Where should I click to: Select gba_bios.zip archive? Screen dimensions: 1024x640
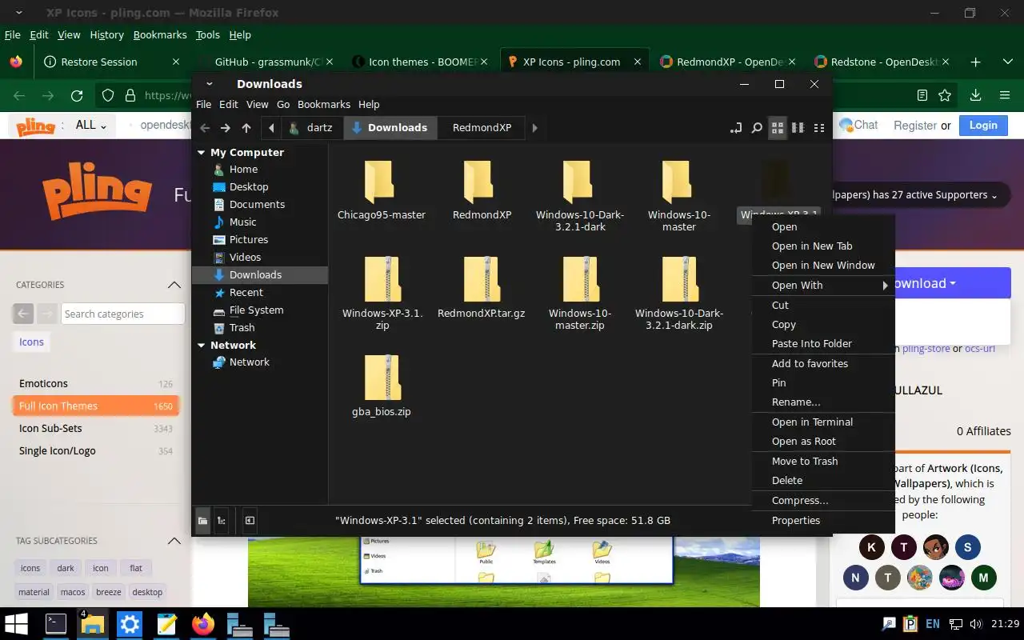pyautogui.click(x=382, y=386)
